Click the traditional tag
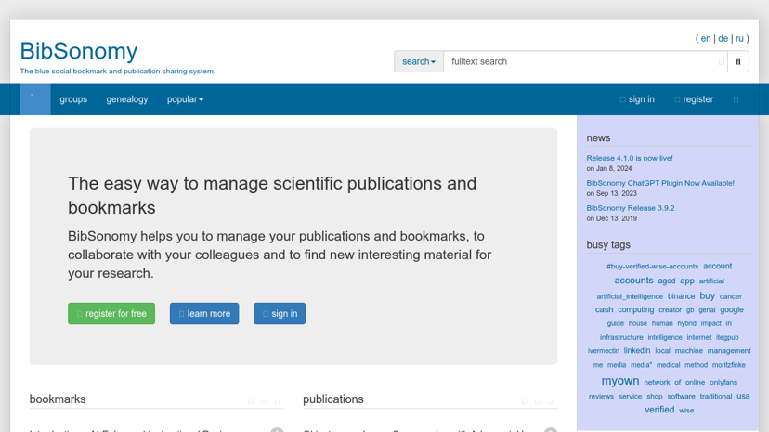 pyautogui.click(x=715, y=396)
